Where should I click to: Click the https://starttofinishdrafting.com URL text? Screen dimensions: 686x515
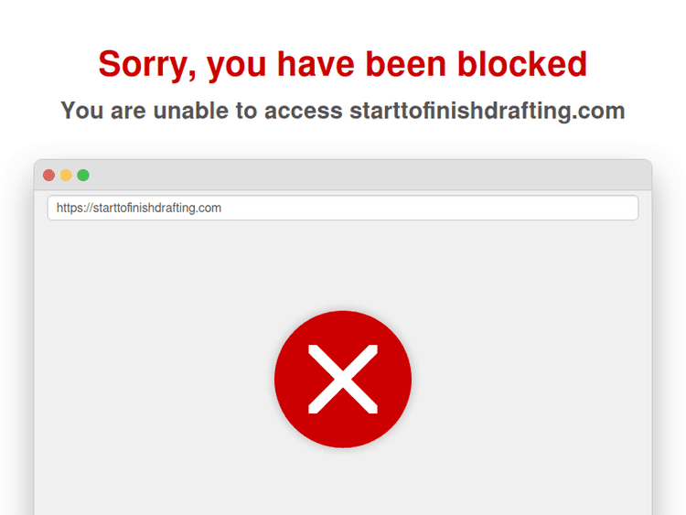click(x=139, y=208)
